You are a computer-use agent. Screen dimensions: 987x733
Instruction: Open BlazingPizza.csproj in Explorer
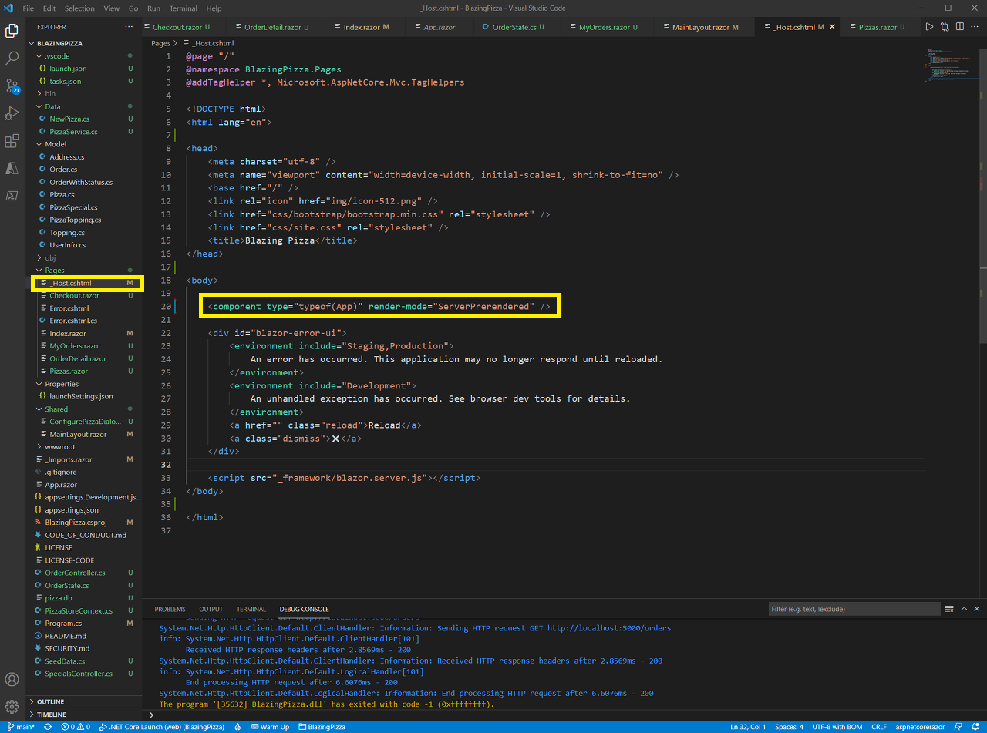pos(76,523)
